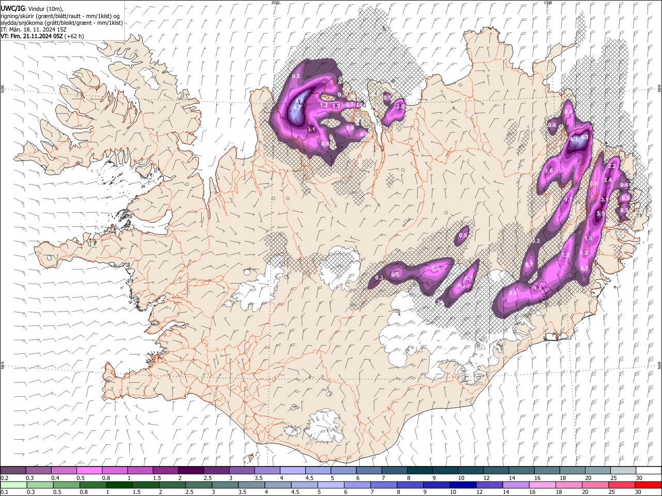Viewport: 662px width, 496px height.
Task: Click the map value '4.3'
Action: (x=585, y=137)
